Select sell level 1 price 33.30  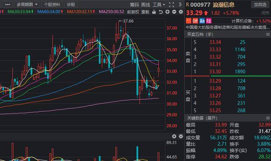tap(215, 72)
